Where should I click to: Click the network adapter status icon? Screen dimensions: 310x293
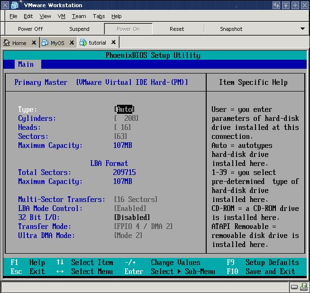(x=303, y=286)
